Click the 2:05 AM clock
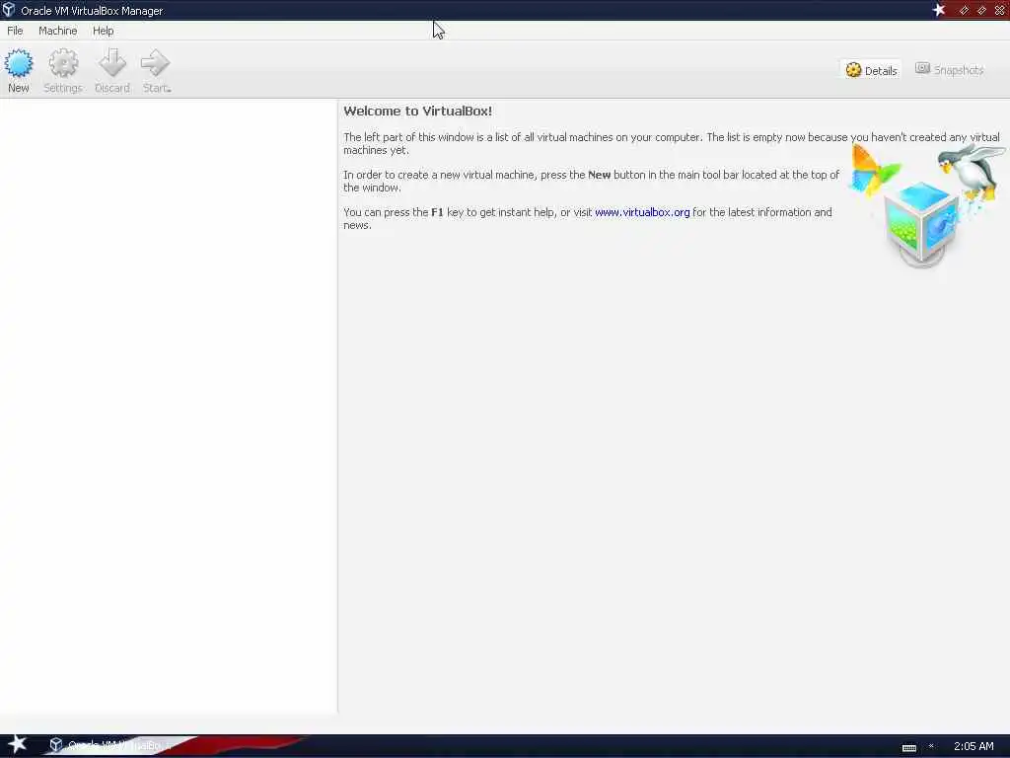This screenshot has height=758, width=1010. [974, 746]
